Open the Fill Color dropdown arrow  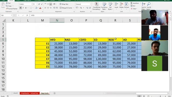point(38,8)
